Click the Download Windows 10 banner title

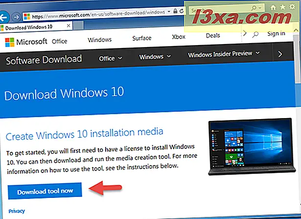[64, 94]
